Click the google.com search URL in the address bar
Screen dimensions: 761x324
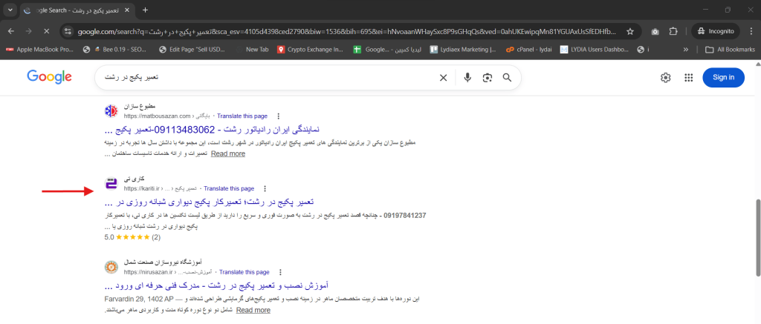pos(348,31)
